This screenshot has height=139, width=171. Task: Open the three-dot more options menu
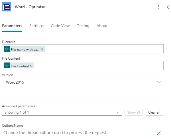(x=159, y=7)
